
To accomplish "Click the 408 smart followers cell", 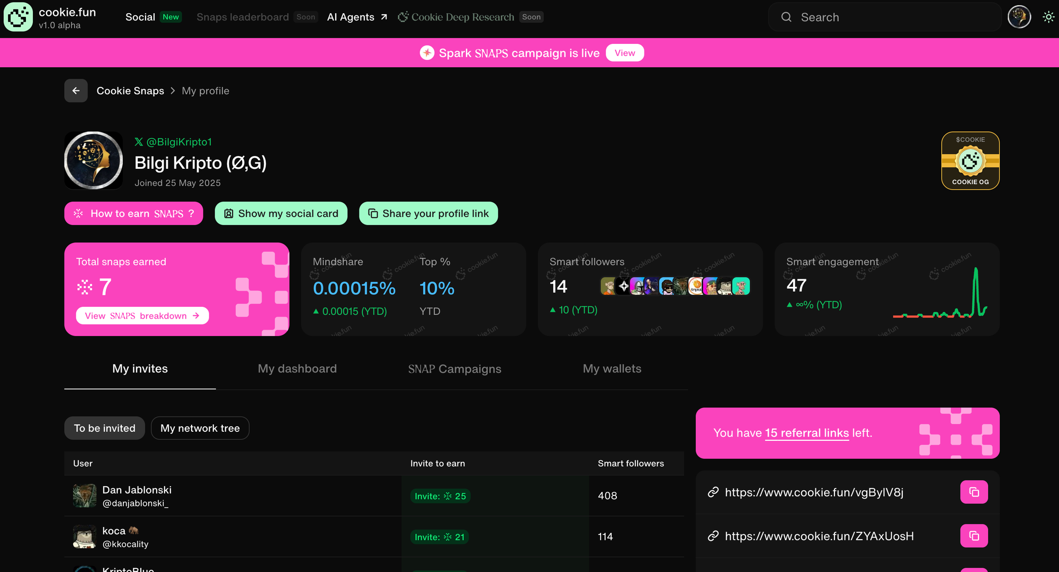I will coord(607,496).
